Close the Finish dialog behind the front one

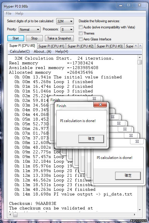pos(94,99)
